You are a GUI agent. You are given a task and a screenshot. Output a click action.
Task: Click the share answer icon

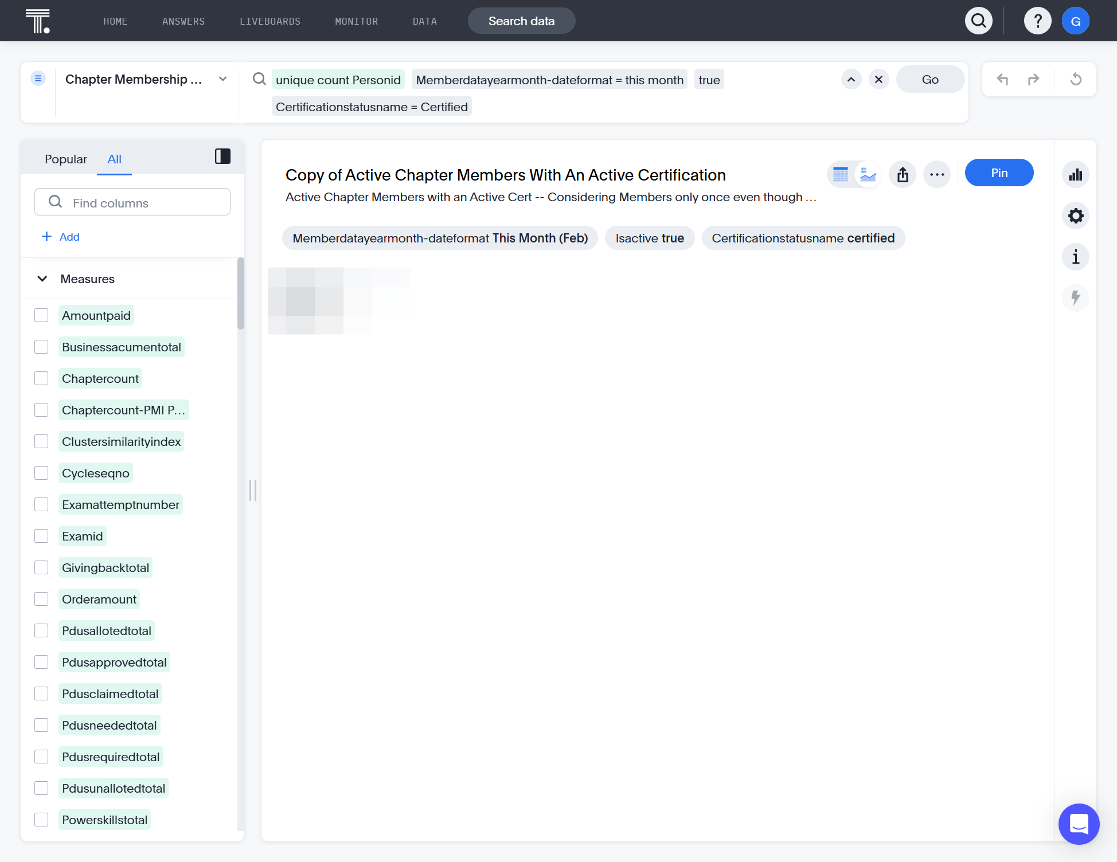903,174
